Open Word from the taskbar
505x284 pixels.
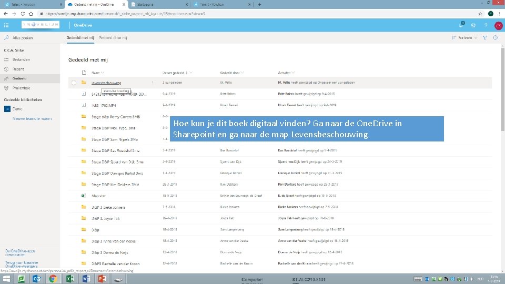tap(86, 279)
